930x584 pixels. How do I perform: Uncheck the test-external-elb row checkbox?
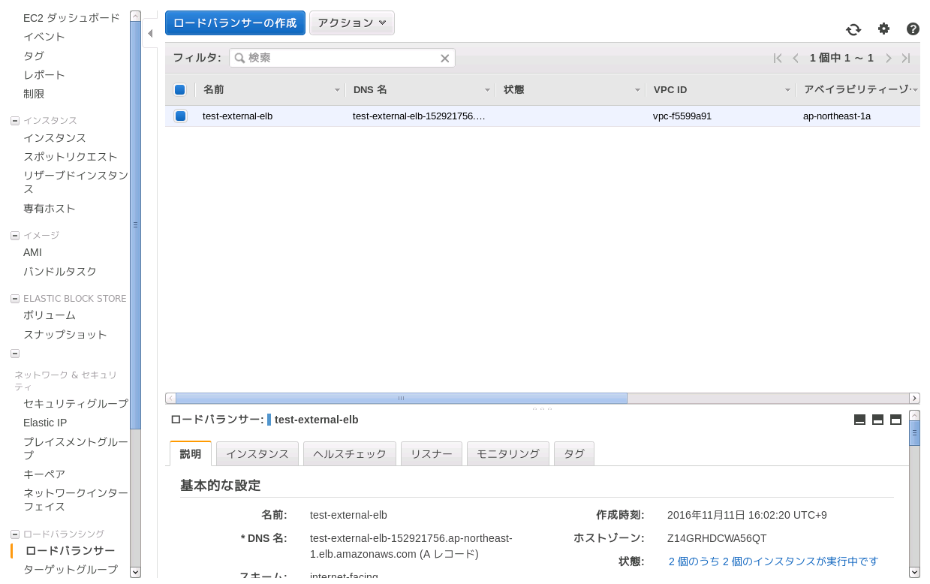[x=179, y=116]
